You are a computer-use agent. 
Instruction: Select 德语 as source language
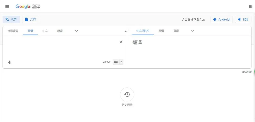(x=60, y=31)
